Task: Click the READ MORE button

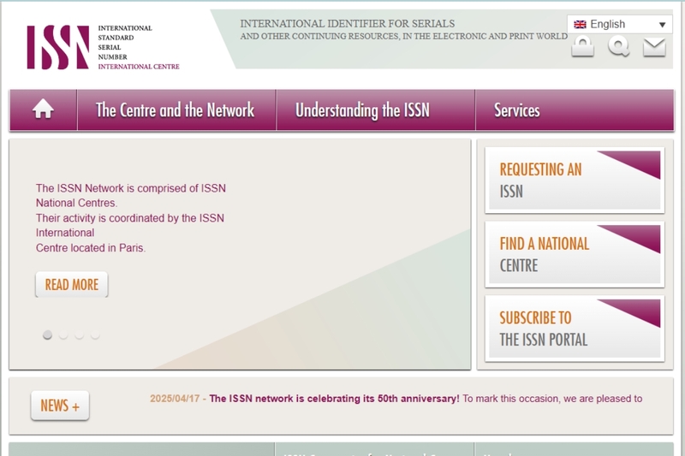Action: coord(72,285)
